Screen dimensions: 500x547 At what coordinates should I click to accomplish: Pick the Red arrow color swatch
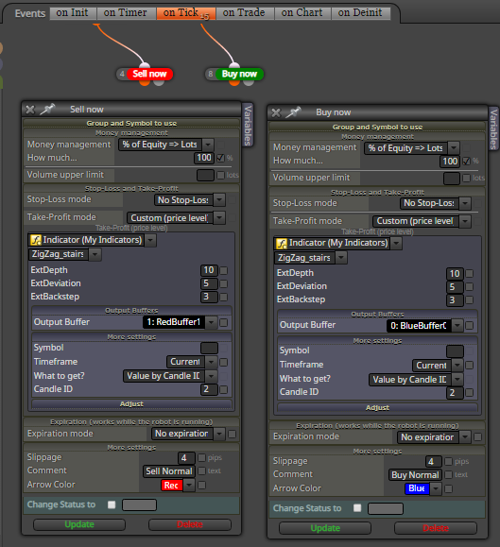tap(172, 486)
